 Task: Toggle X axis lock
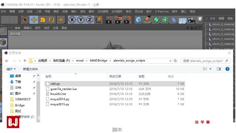point(72,20)
